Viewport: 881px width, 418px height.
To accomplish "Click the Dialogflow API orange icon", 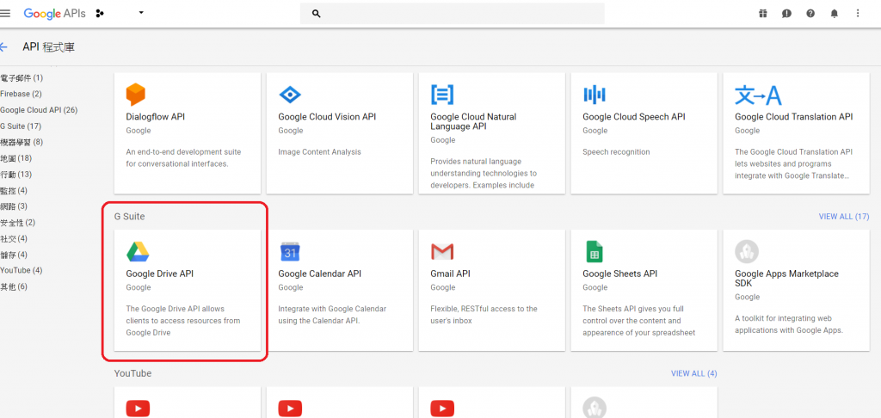I will click(135, 95).
